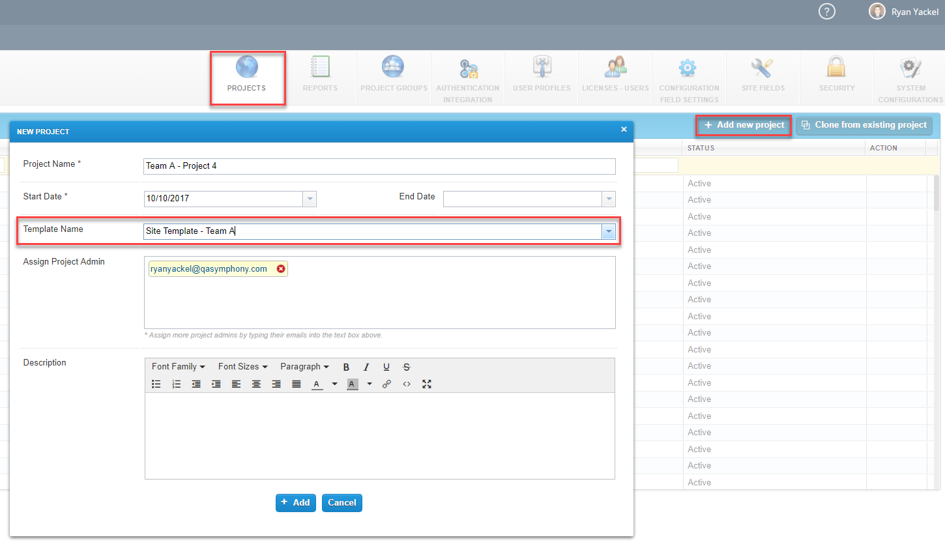The width and height of the screenshot is (945, 546).
Task: Click into the Project Name field
Action: pos(379,166)
